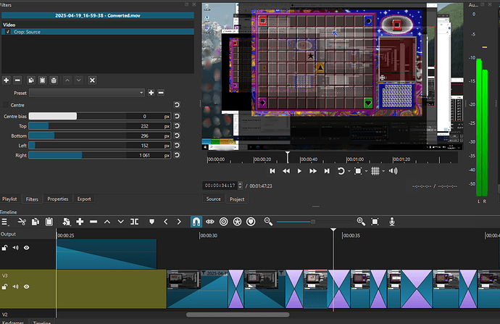
Task: Move the Crop filter down
Action: click(x=79, y=80)
